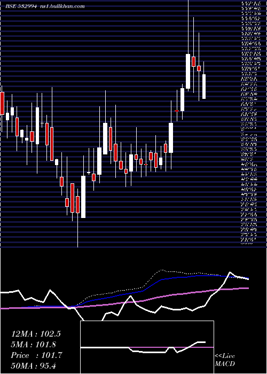The image size is (267, 374).
Task: Click the 5MA : 101.8 value
Action: [x=34, y=345]
